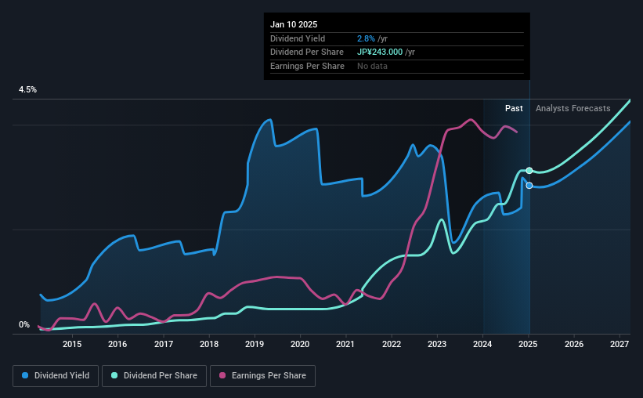
Task: Click the blue Dividend Yield legend dot
Action: (x=25, y=375)
